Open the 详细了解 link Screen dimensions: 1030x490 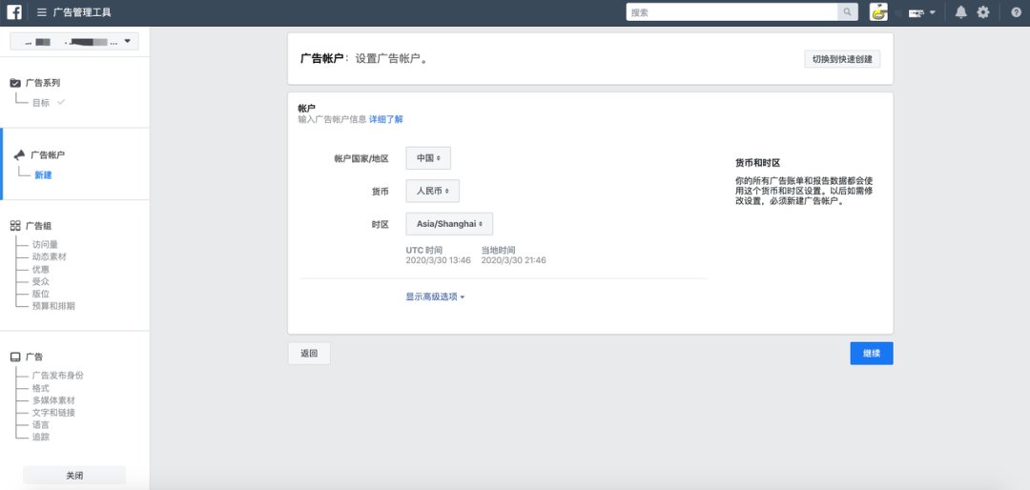[386, 119]
